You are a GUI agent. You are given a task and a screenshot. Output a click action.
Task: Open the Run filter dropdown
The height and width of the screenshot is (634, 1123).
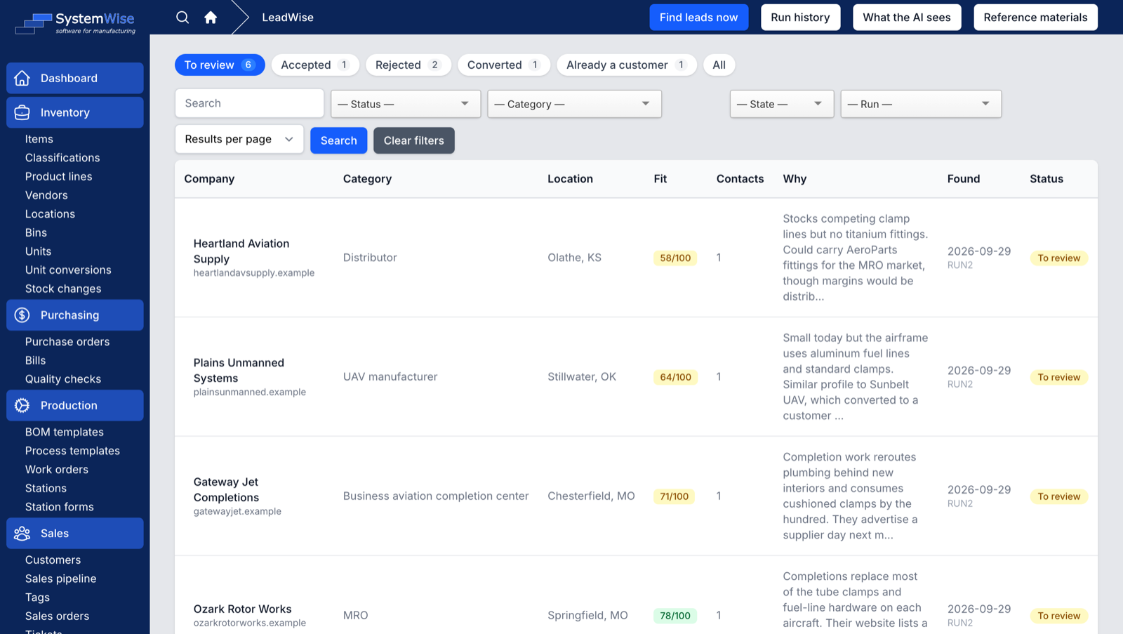[920, 104]
